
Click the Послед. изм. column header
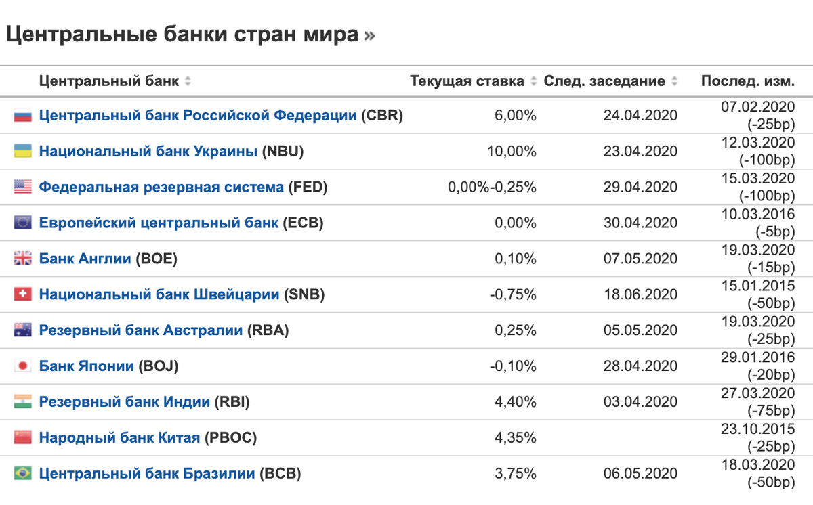point(747,82)
